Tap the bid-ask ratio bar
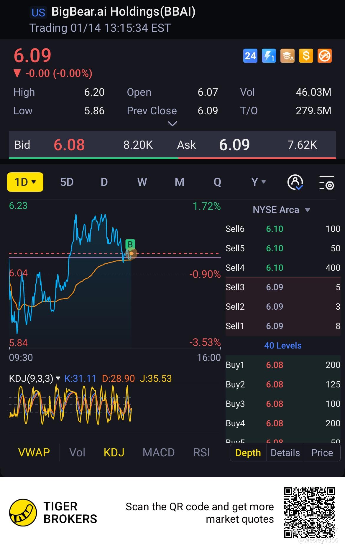 (x=172, y=158)
